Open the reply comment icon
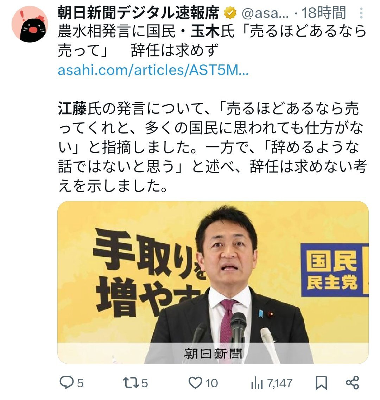Screen dimensions: 380x400 66,382
